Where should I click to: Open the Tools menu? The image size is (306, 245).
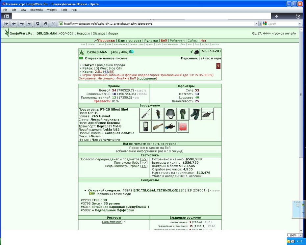tap(64, 10)
